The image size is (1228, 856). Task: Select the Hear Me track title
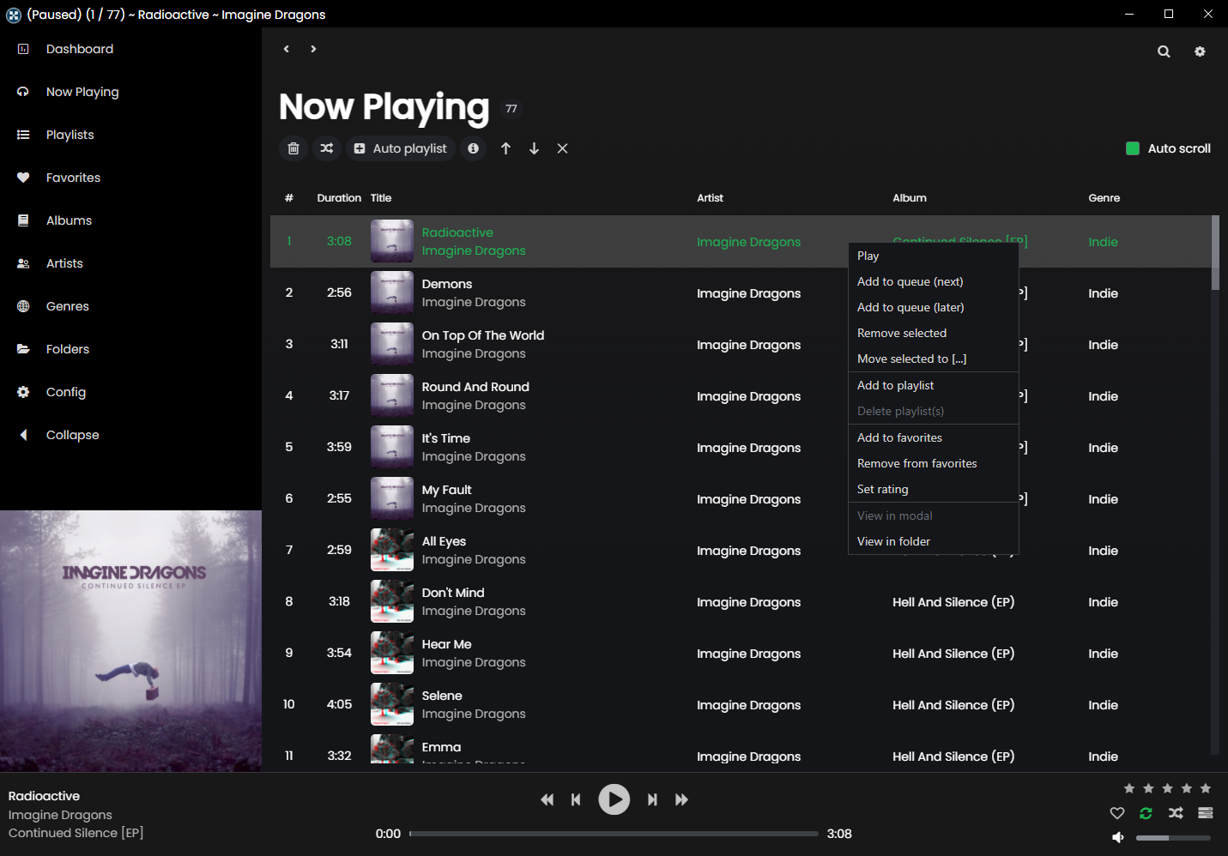[x=446, y=644]
